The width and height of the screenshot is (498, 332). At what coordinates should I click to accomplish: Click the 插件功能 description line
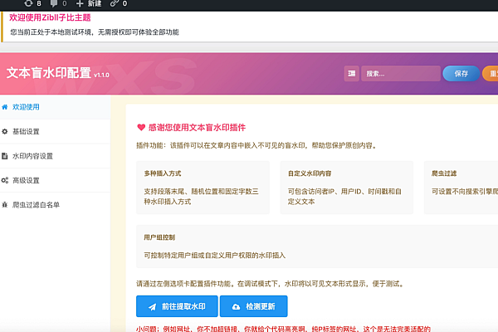tap(256, 145)
